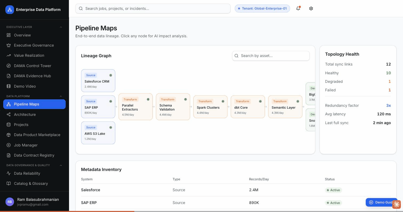Viewport: 403px width, 212px height.
Task: Open settings gear icon in top bar
Action: click(311, 9)
